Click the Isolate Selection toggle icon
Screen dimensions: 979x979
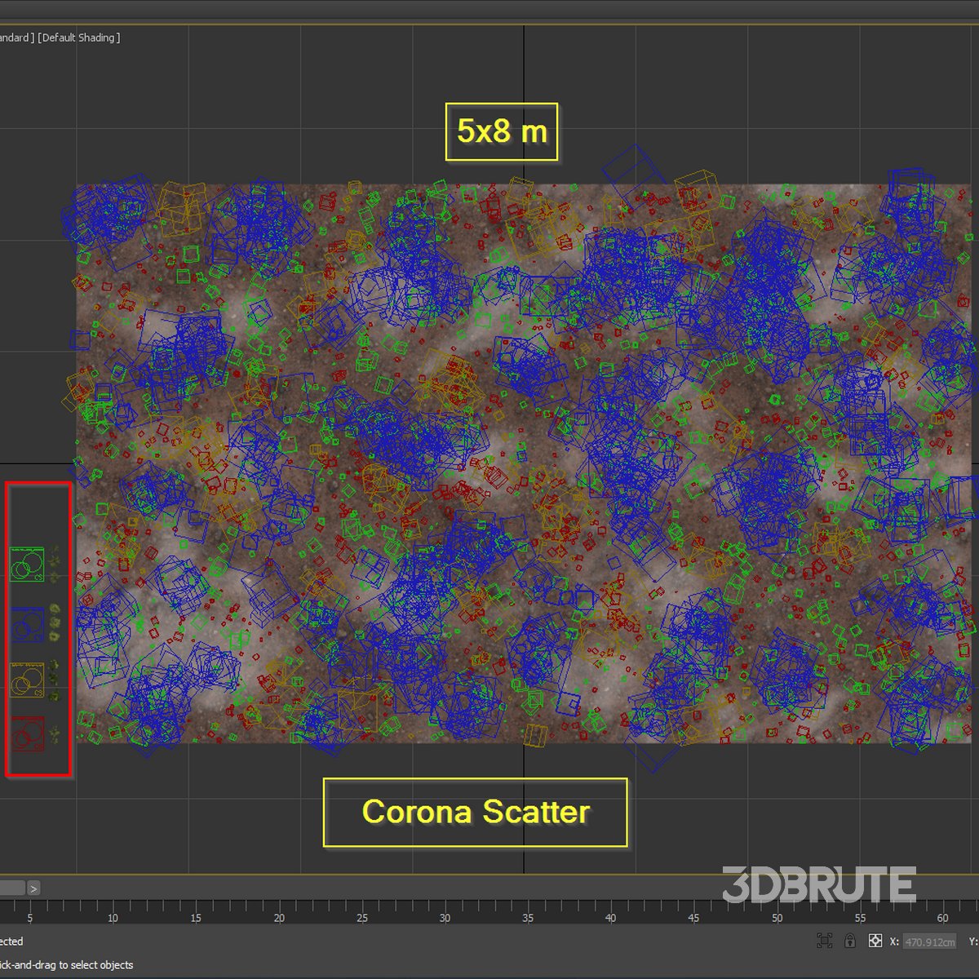point(824,941)
